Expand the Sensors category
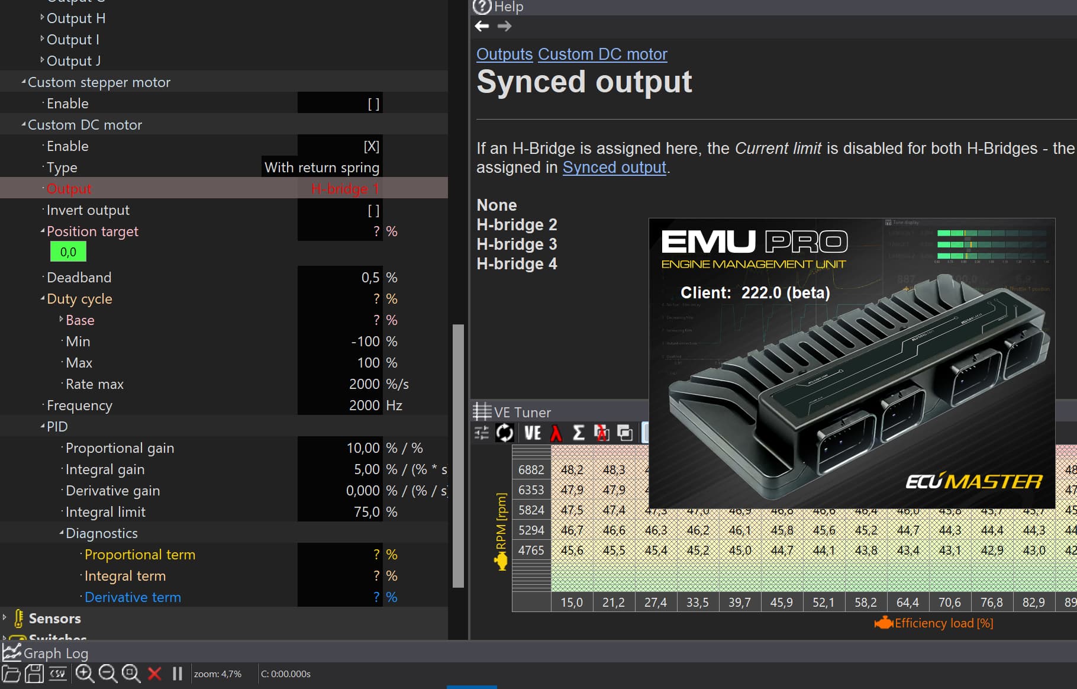Screen dimensions: 1077x689 click(x=5, y=617)
